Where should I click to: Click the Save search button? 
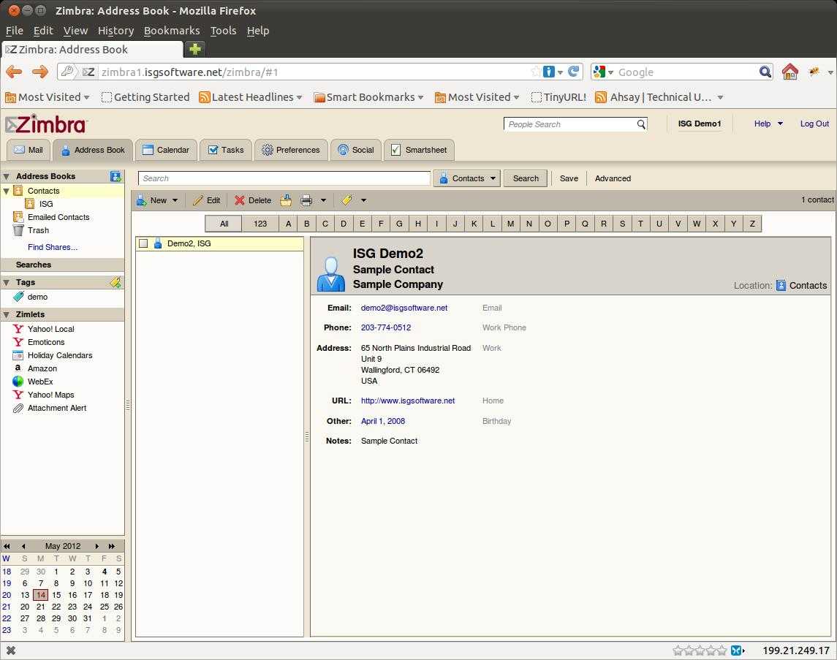569,179
